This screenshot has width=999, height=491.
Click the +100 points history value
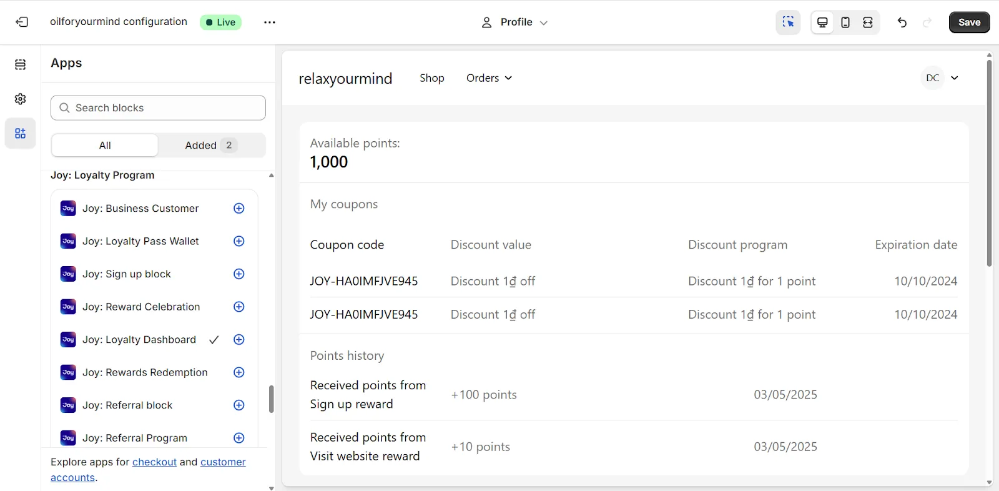coord(484,395)
